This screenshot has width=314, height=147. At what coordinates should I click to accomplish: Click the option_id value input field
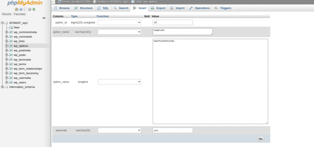(x=172, y=22)
